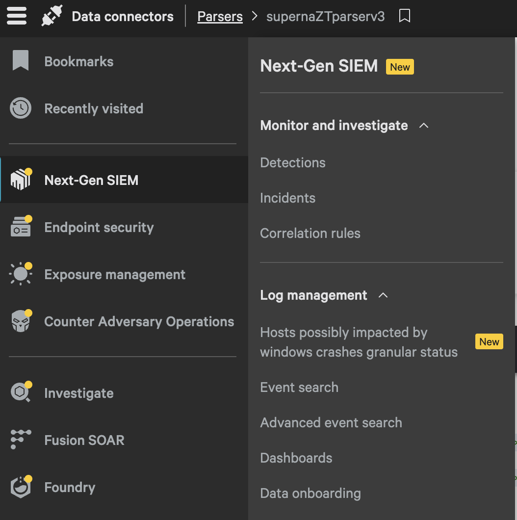
Task: Click the Data connectors plug icon
Action: pyautogui.click(x=52, y=16)
